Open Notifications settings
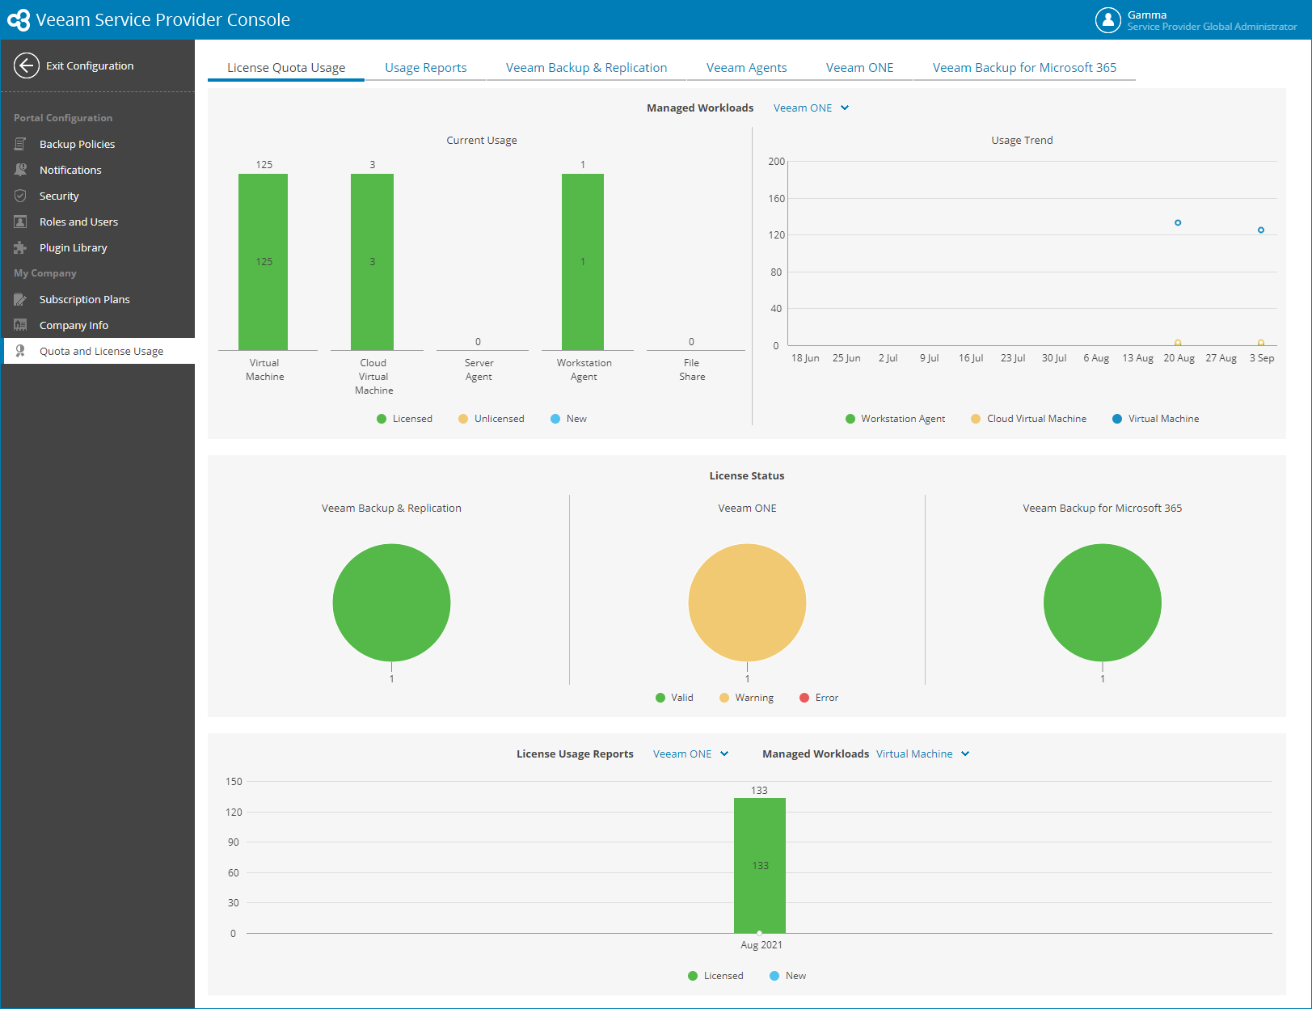The image size is (1312, 1009). click(70, 170)
